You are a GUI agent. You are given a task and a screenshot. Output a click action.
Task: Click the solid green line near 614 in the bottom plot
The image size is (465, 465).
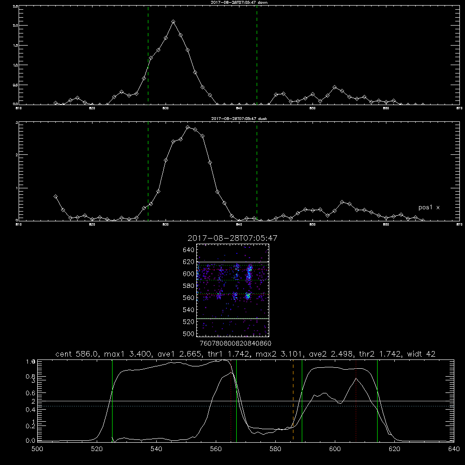tap(377, 400)
